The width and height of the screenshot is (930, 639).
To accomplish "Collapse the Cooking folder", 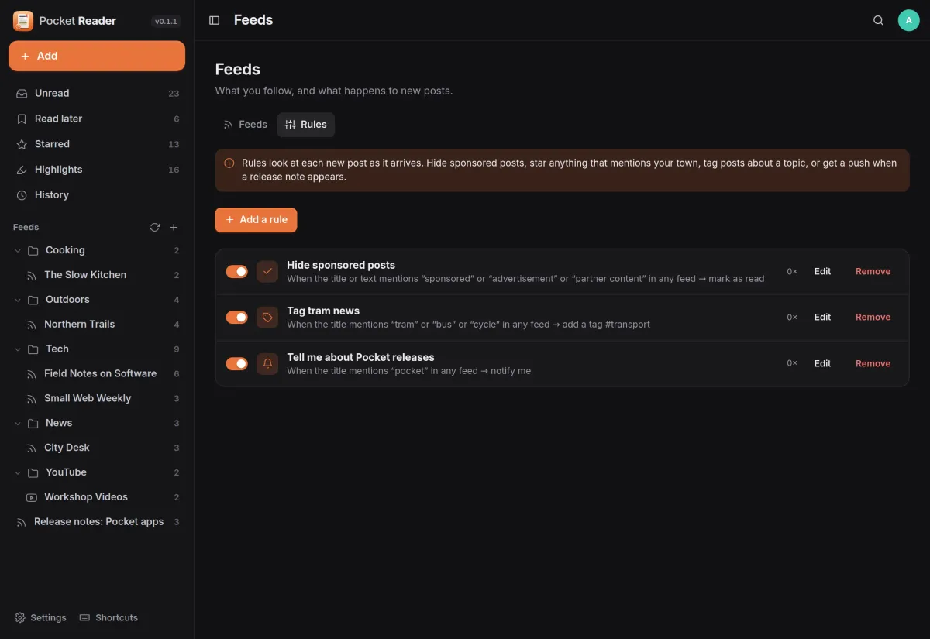I will [18, 250].
